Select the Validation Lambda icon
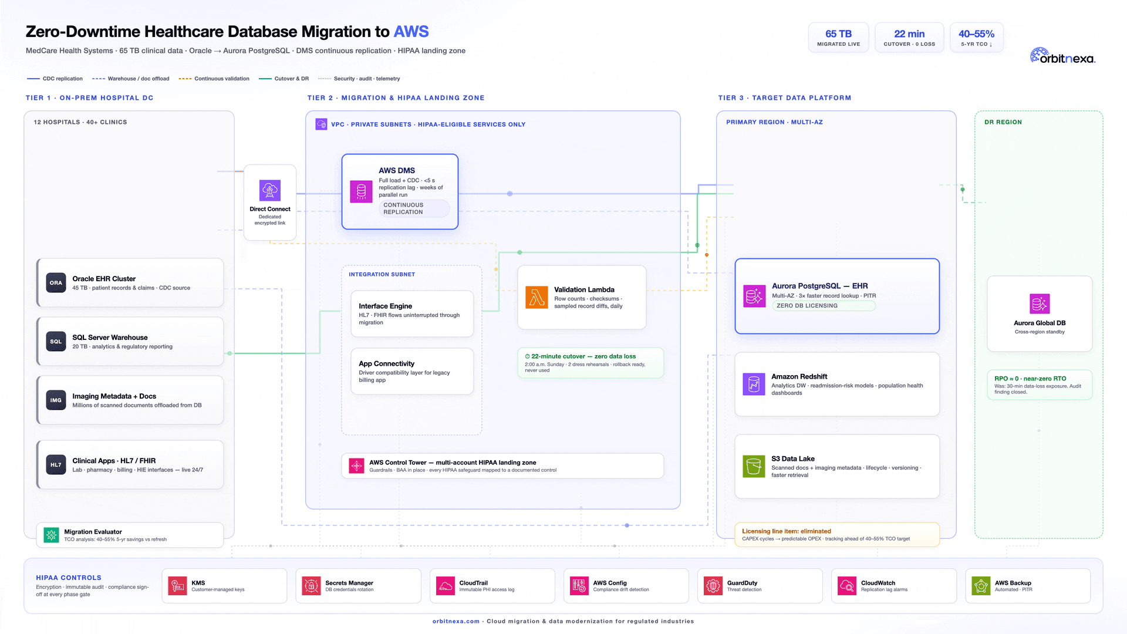This screenshot has width=1127, height=634. click(536, 298)
